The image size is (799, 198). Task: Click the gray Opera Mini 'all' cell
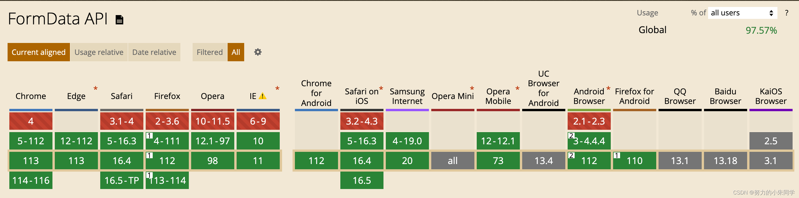pos(453,161)
